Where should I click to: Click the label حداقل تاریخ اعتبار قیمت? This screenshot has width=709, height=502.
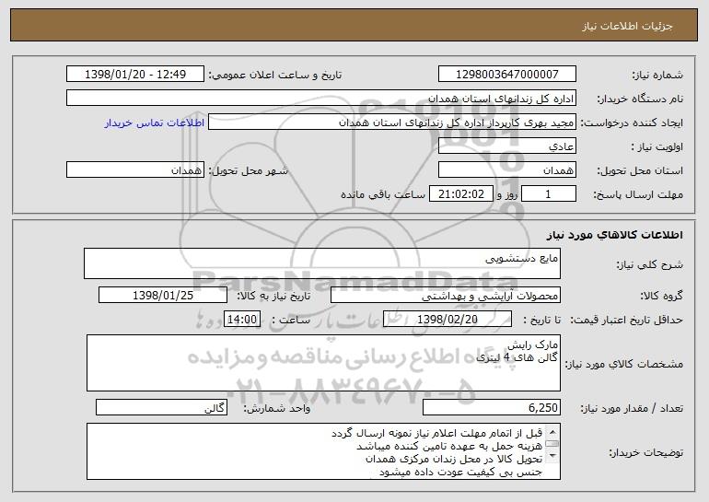click(626, 320)
